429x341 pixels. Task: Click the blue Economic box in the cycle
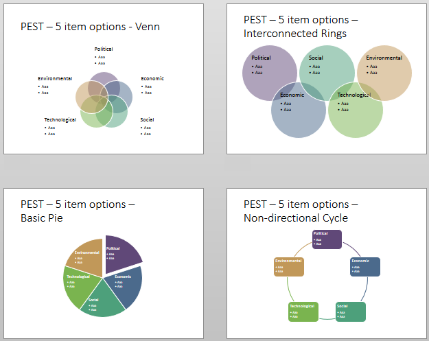click(x=365, y=266)
